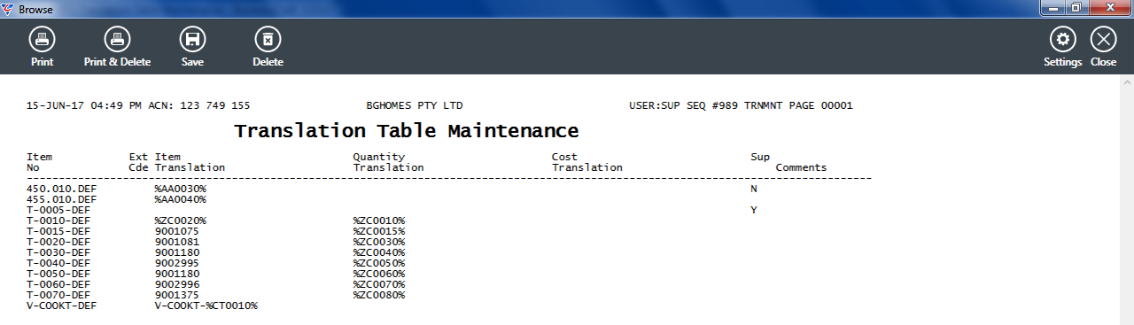Screen dimensions: 1134x325
Task: Click item translation 9002995
Action: pos(177,263)
